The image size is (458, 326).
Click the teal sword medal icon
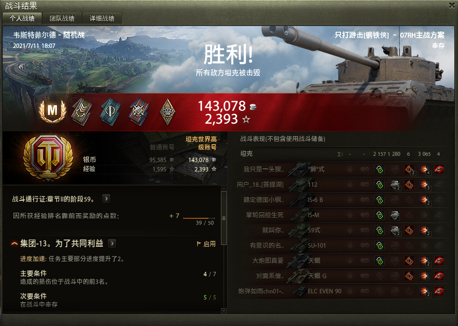point(110,112)
